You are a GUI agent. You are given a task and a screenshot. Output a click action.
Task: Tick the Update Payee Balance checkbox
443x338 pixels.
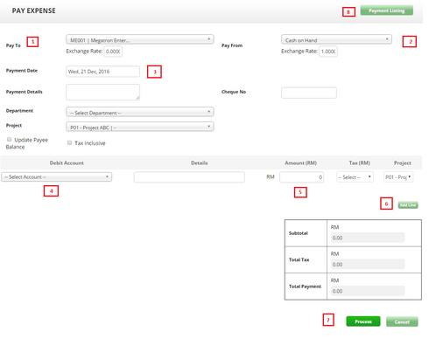coord(10,140)
